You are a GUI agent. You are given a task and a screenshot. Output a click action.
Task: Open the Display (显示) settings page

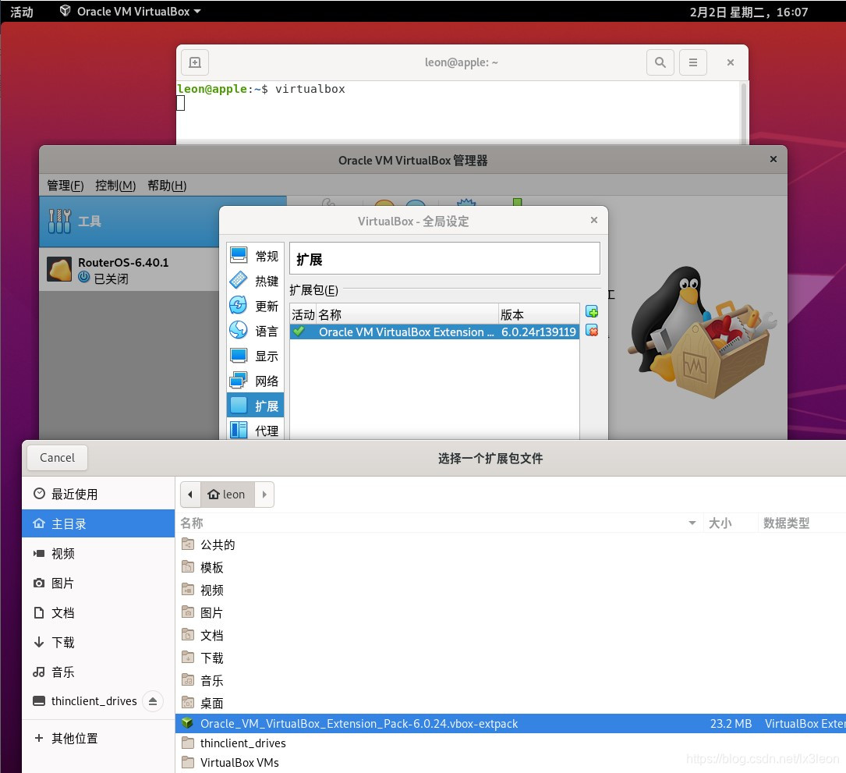tap(255, 356)
